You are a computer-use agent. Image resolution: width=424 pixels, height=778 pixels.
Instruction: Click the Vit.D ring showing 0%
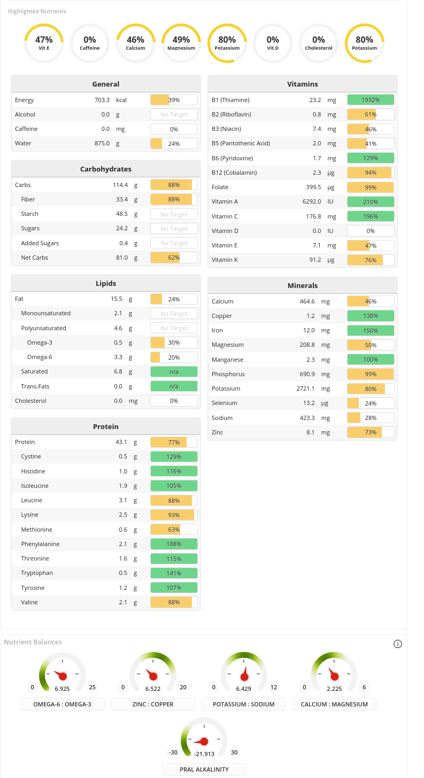273,43
